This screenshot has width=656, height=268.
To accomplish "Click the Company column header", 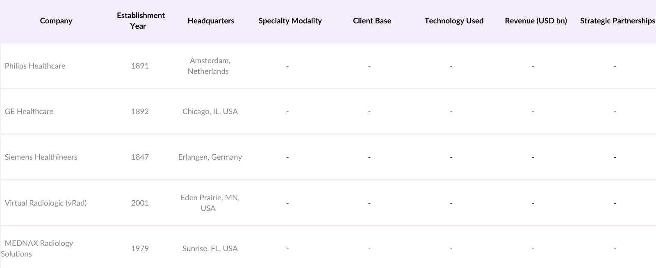I will pos(56,21).
